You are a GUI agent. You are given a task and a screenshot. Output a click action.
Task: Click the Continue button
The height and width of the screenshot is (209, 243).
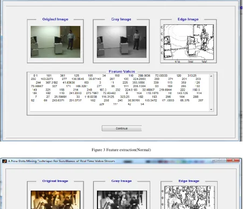122,129
